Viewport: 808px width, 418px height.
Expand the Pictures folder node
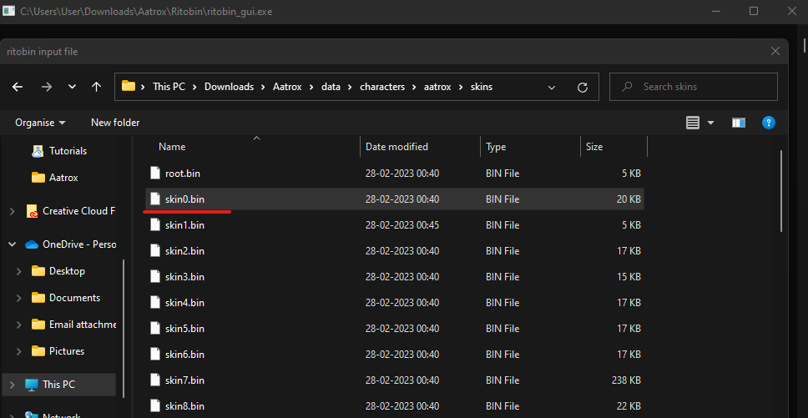(19, 351)
